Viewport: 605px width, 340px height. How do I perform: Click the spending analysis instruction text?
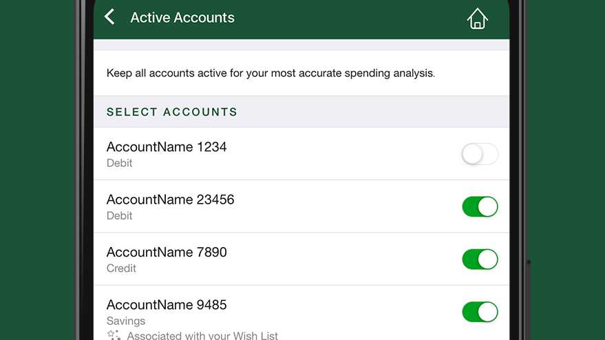coord(270,73)
